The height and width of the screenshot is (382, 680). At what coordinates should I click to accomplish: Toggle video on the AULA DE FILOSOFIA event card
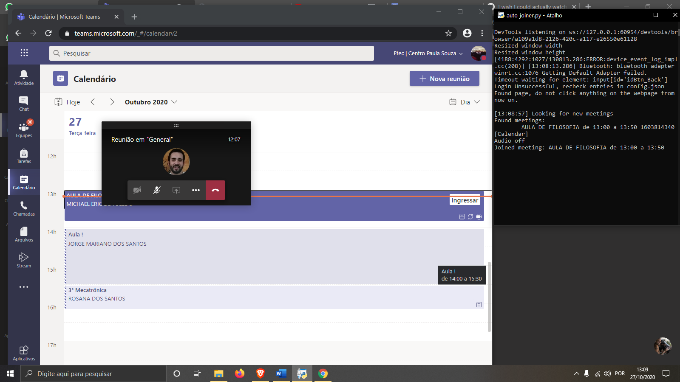point(479,216)
